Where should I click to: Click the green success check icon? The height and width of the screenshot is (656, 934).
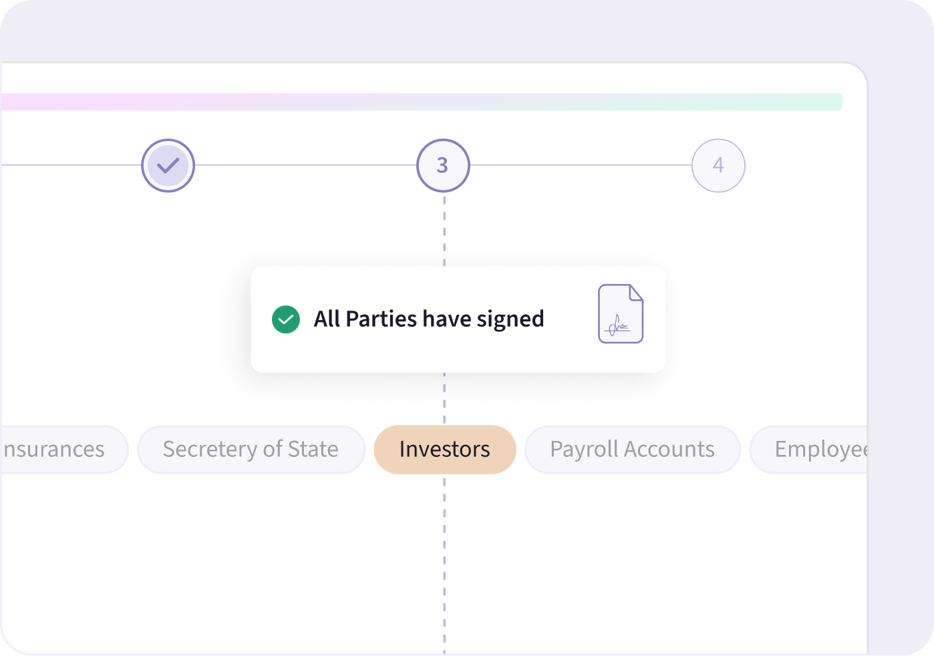[x=286, y=319]
